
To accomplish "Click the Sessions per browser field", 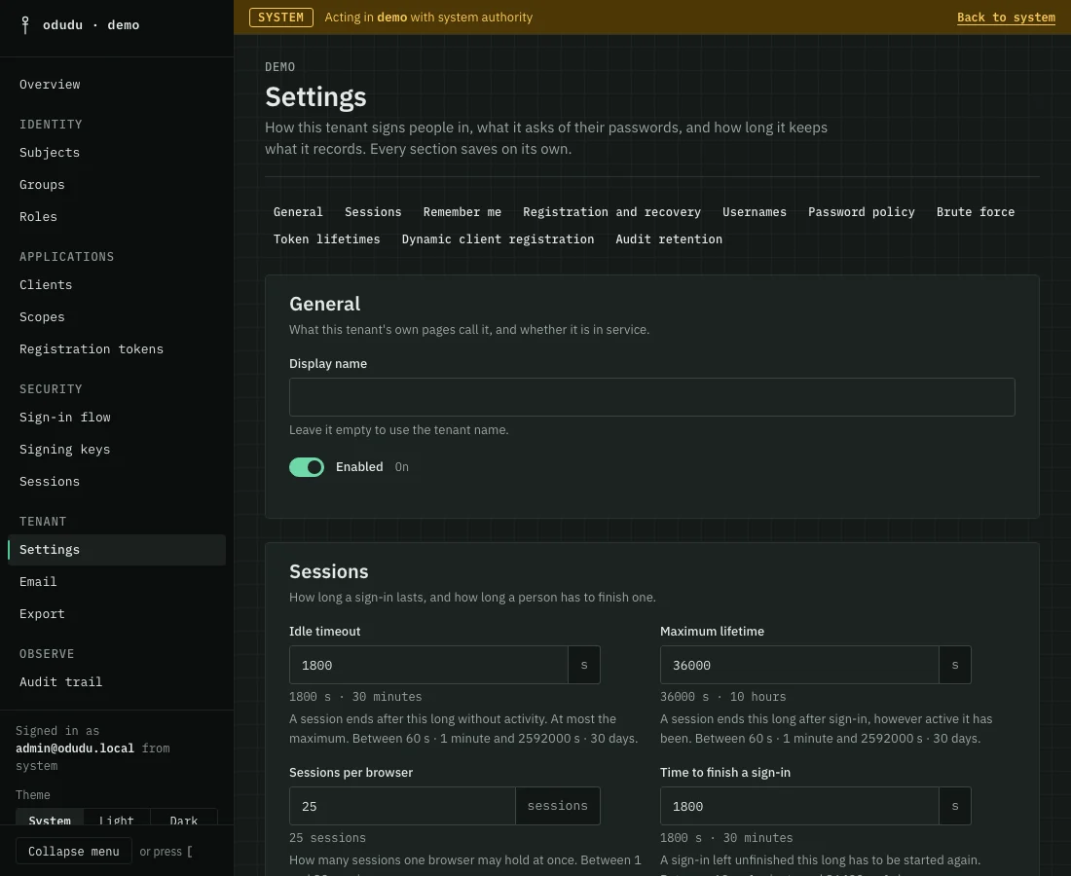I will click(402, 806).
